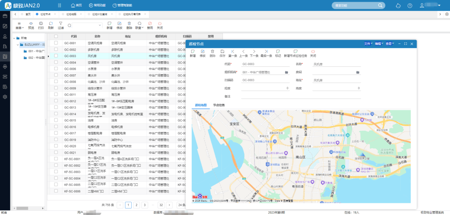
Task: Go to page 2 in pagination
Action: [x=137, y=205]
